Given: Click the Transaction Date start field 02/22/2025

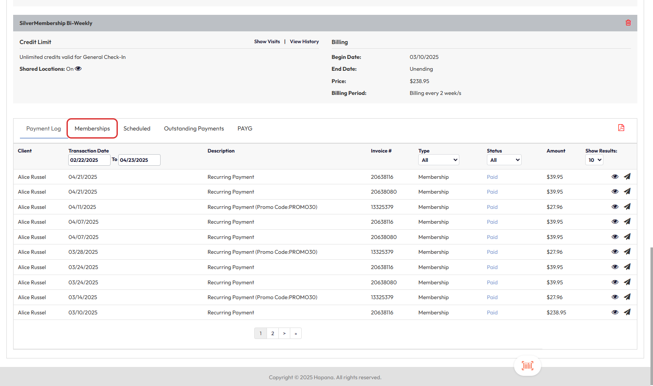Looking at the screenshot, I should pos(89,160).
